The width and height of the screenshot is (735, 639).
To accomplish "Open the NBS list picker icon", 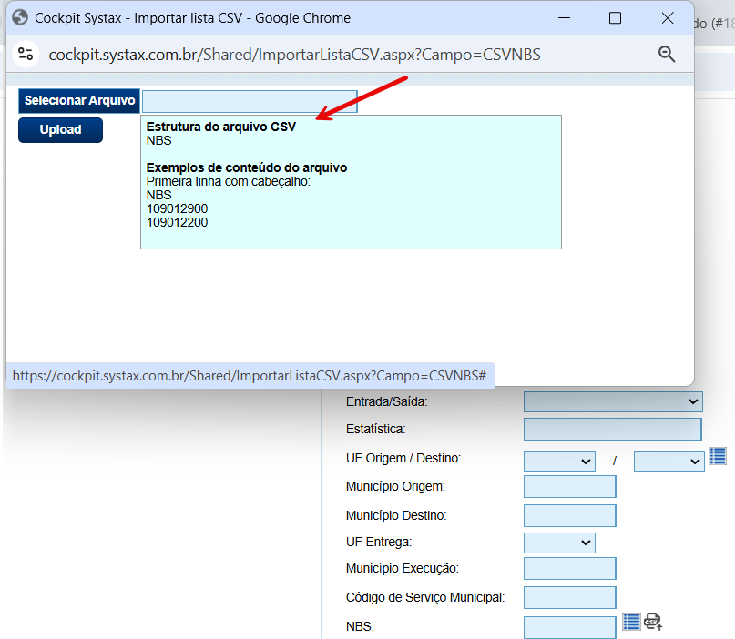I will click(x=631, y=622).
